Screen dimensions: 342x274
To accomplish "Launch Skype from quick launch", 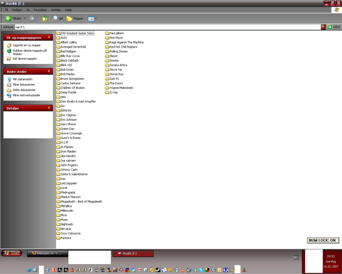I will pyautogui.click(x=201, y=270).
